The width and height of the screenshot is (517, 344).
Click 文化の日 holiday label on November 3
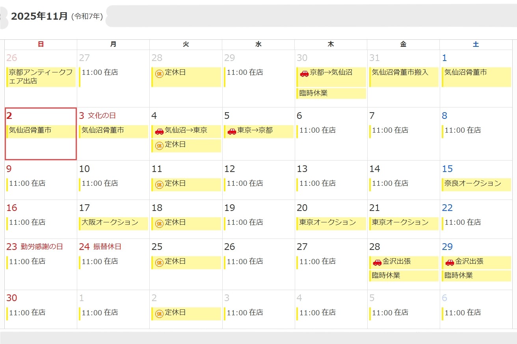tap(102, 116)
